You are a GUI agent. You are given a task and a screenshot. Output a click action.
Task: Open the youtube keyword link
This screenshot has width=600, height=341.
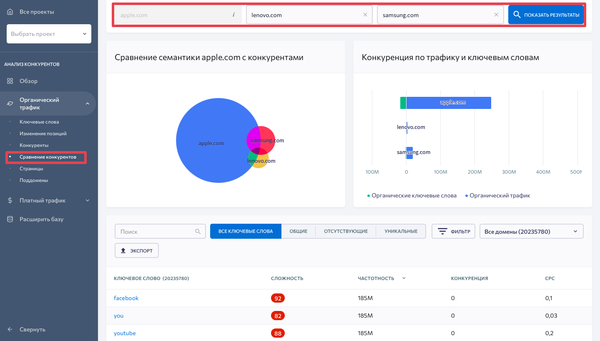[x=125, y=333]
